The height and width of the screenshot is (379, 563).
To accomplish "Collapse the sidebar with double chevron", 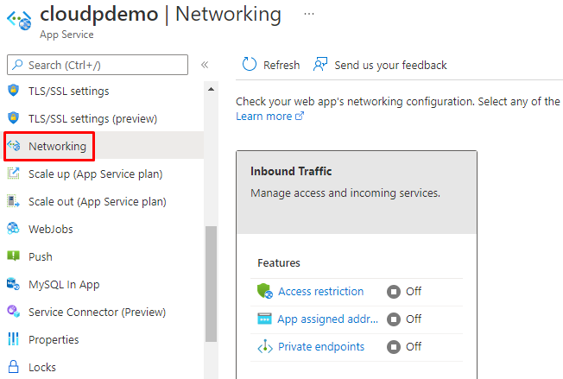I will coord(205,65).
